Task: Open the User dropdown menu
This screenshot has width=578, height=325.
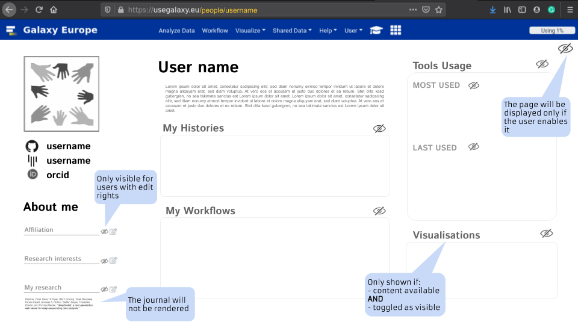Action: (x=353, y=31)
